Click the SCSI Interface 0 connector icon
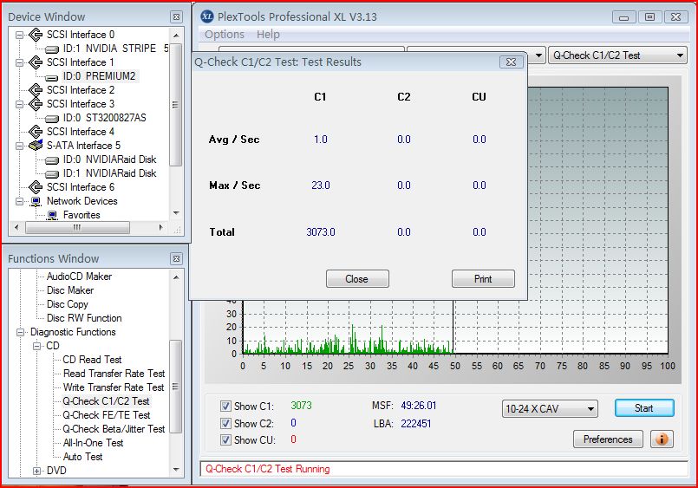Image resolution: width=698 pixels, height=488 pixels. (x=36, y=35)
